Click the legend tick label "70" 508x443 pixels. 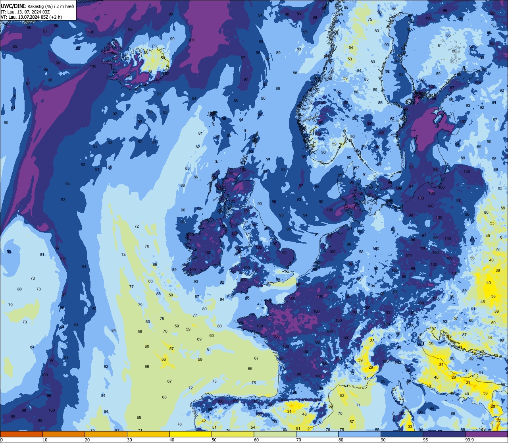coord(298,440)
